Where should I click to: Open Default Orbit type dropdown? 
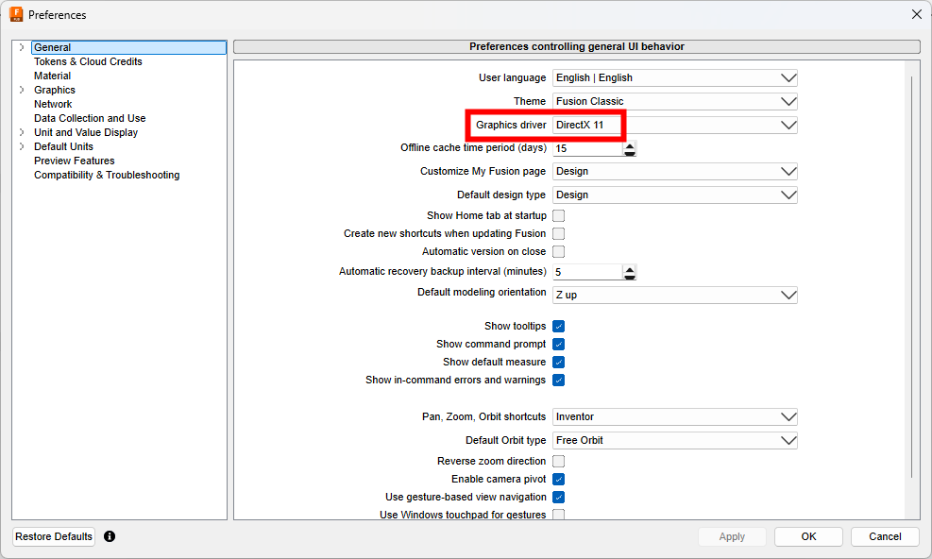coord(674,441)
